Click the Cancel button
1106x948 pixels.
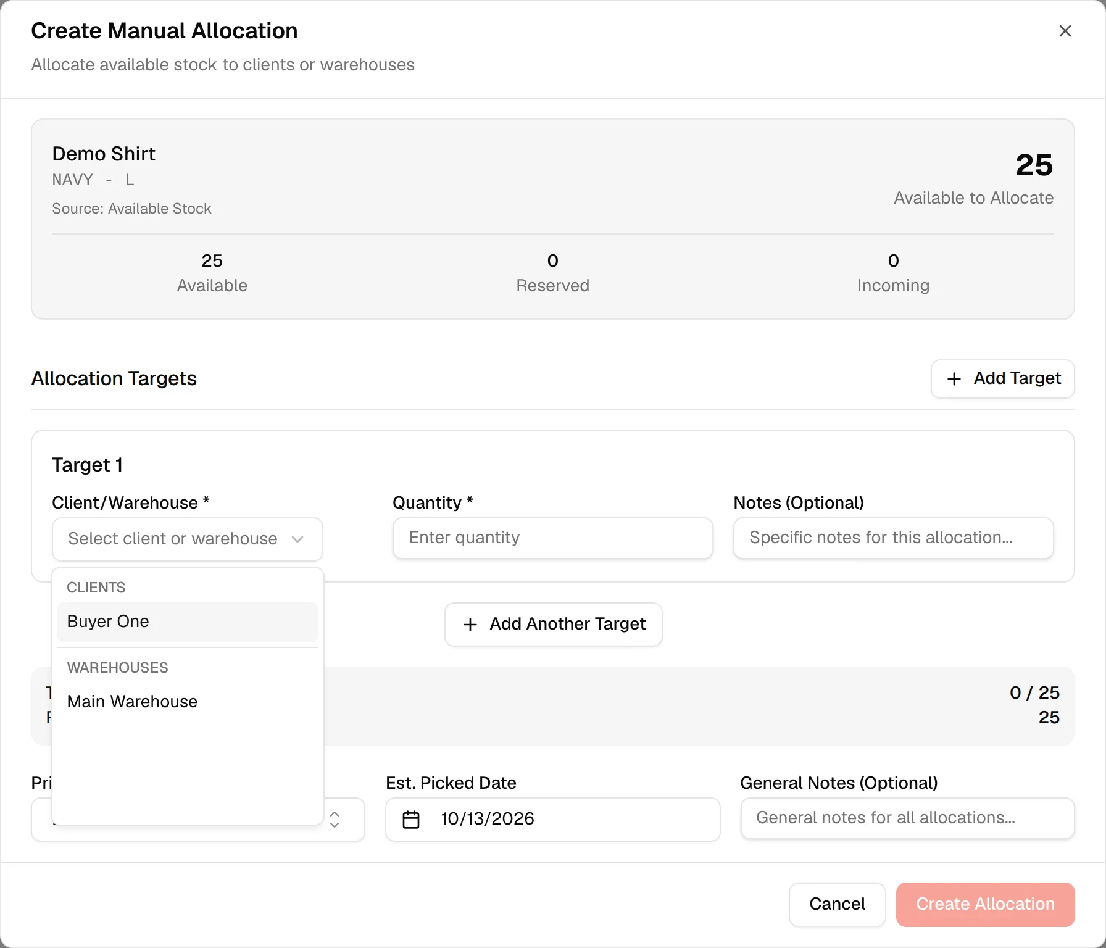[x=838, y=904]
